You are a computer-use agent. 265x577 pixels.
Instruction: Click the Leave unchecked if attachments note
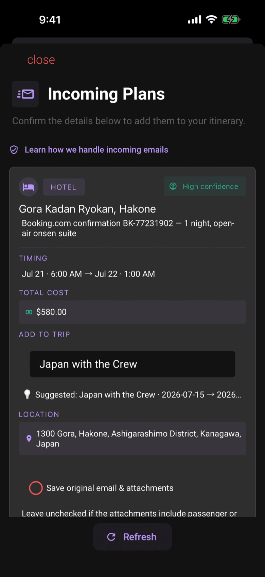tap(129, 513)
